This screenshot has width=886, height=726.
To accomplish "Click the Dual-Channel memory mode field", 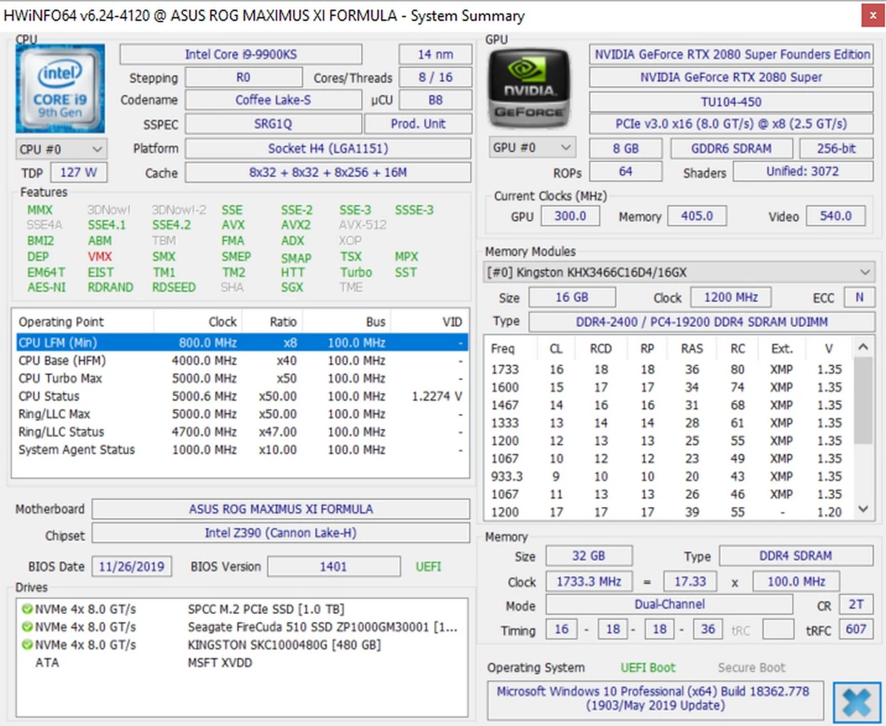I will click(x=670, y=605).
